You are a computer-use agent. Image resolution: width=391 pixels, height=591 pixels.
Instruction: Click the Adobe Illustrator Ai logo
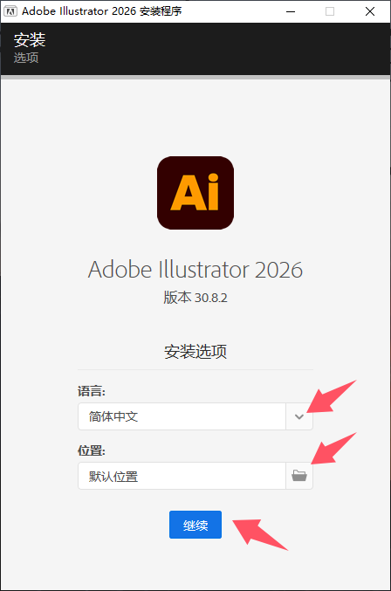tap(195, 193)
